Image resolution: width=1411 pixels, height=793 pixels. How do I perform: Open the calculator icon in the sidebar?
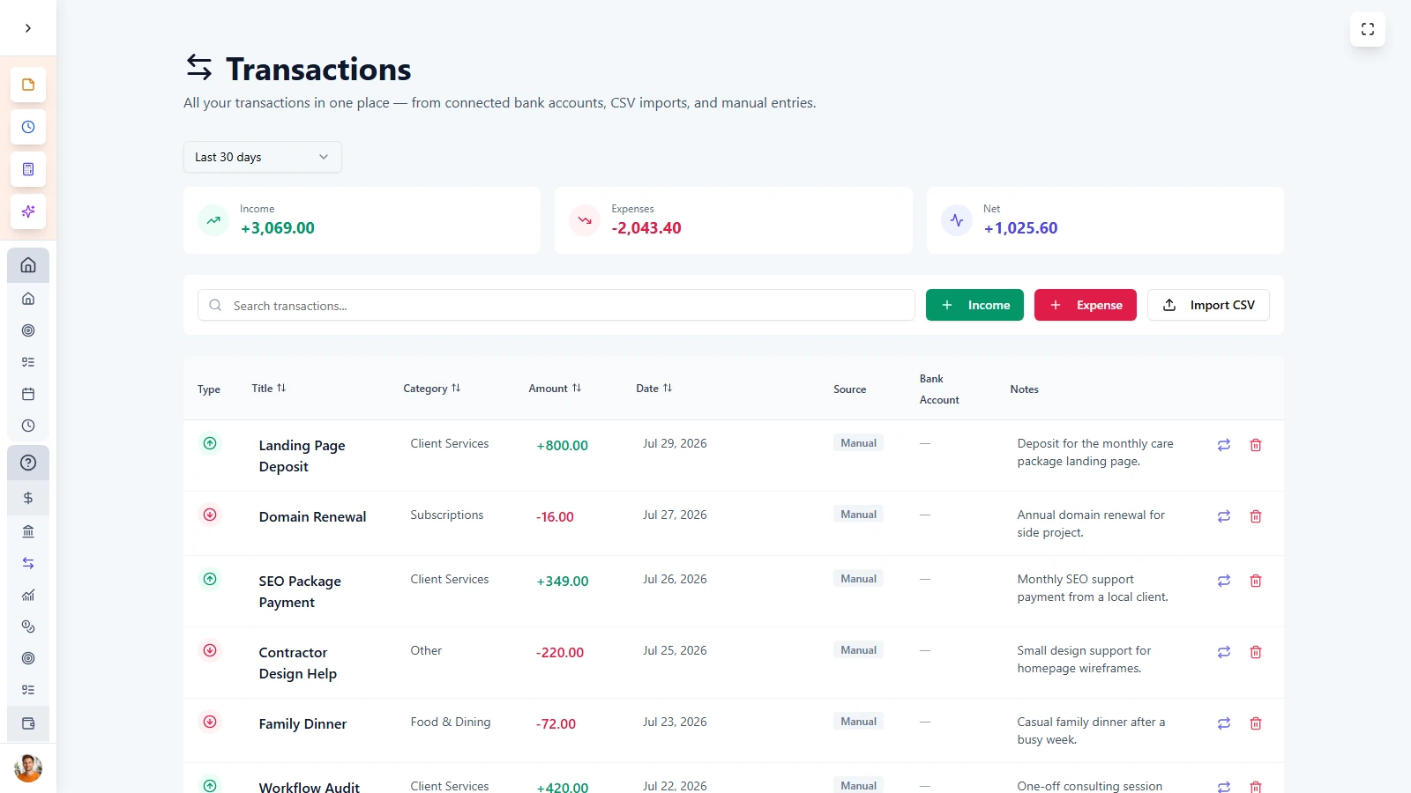coord(28,169)
